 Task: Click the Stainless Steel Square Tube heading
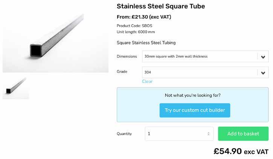point(161,6)
